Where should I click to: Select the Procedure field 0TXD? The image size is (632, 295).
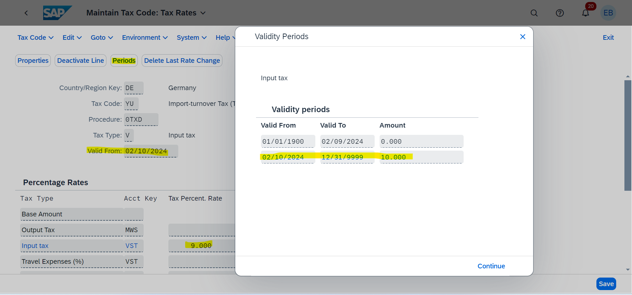[141, 119]
